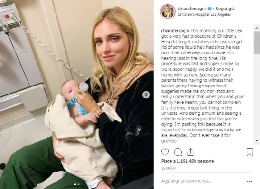Viewport: 260px width, 189px height.
Task: Share the post with the share icon
Action: (x=190, y=152)
